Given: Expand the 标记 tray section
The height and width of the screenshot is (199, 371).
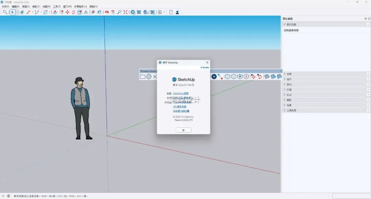Looking at the screenshot, I should [284, 95].
